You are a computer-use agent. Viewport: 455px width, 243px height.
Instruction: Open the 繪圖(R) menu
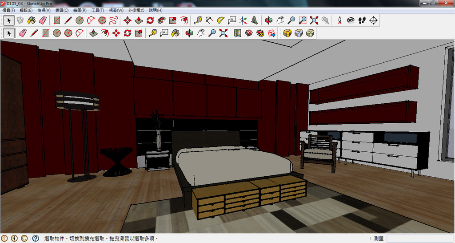tap(80, 10)
